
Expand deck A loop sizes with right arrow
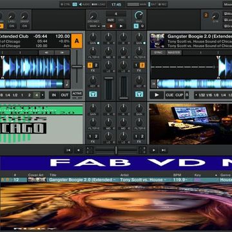pos(43,95)
